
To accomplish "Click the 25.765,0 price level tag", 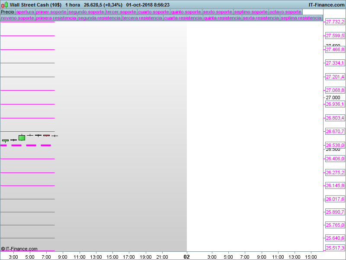I will tap(335, 225).
